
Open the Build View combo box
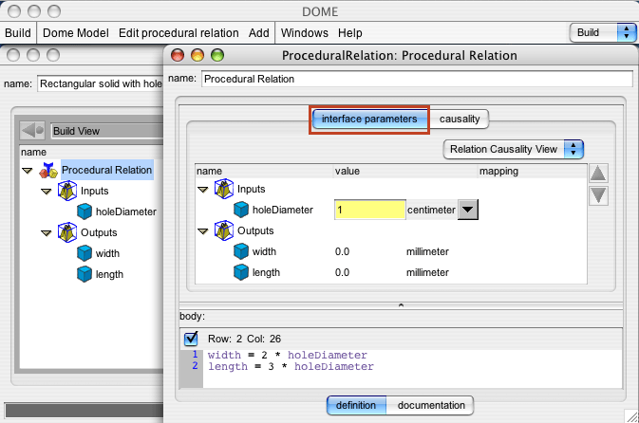[107, 131]
